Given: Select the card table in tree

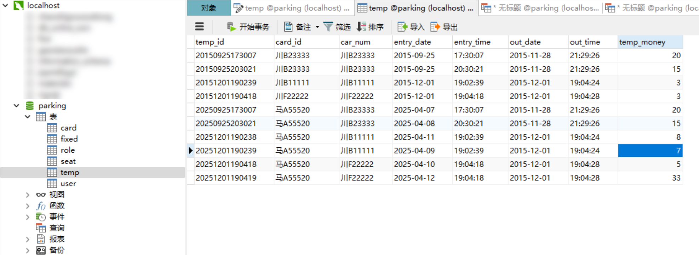Looking at the screenshot, I should (68, 128).
